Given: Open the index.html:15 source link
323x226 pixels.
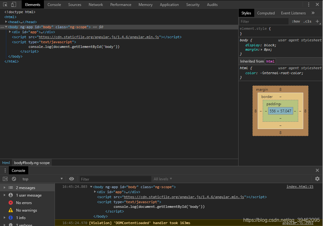Looking at the screenshot, I should pyautogui.click(x=300, y=187).
